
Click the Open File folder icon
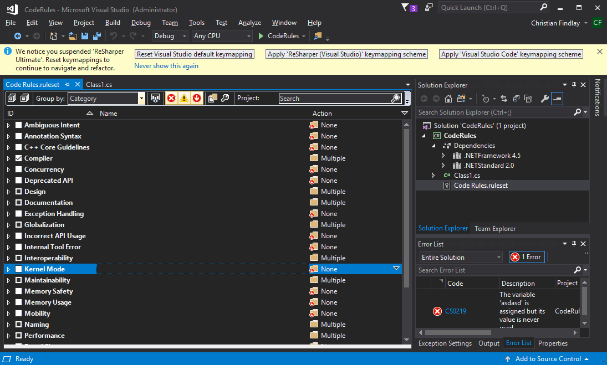coord(73,36)
